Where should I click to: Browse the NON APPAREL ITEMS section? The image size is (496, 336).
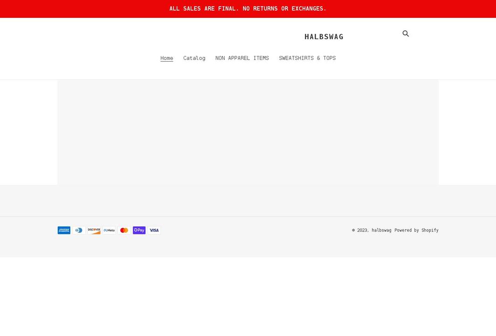pos(242,58)
